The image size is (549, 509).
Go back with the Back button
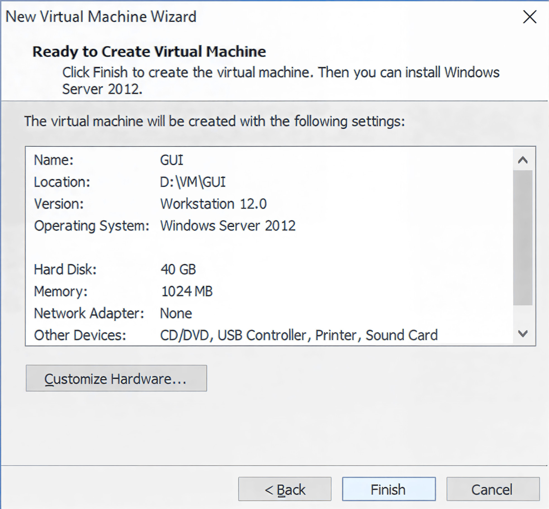pyautogui.click(x=285, y=489)
